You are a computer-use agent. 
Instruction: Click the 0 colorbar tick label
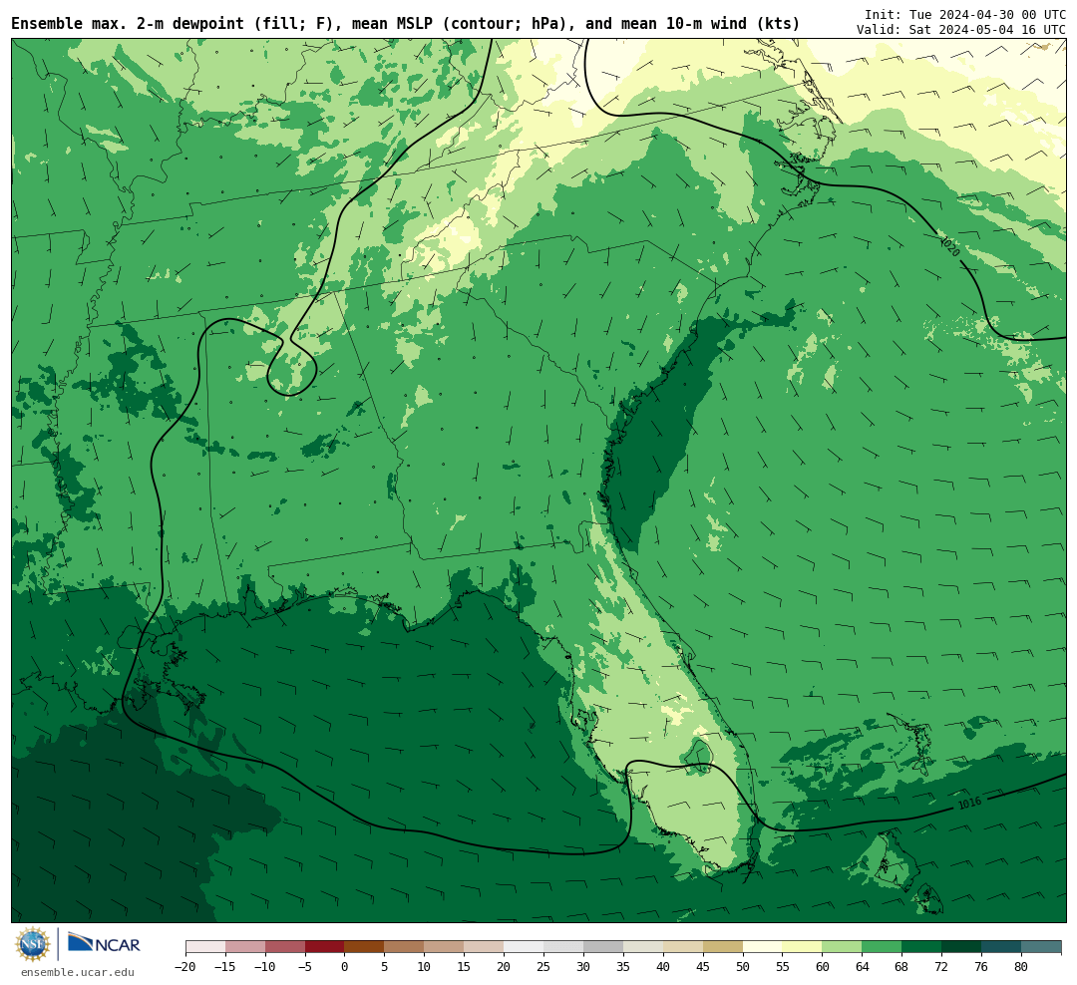pyautogui.click(x=345, y=967)
